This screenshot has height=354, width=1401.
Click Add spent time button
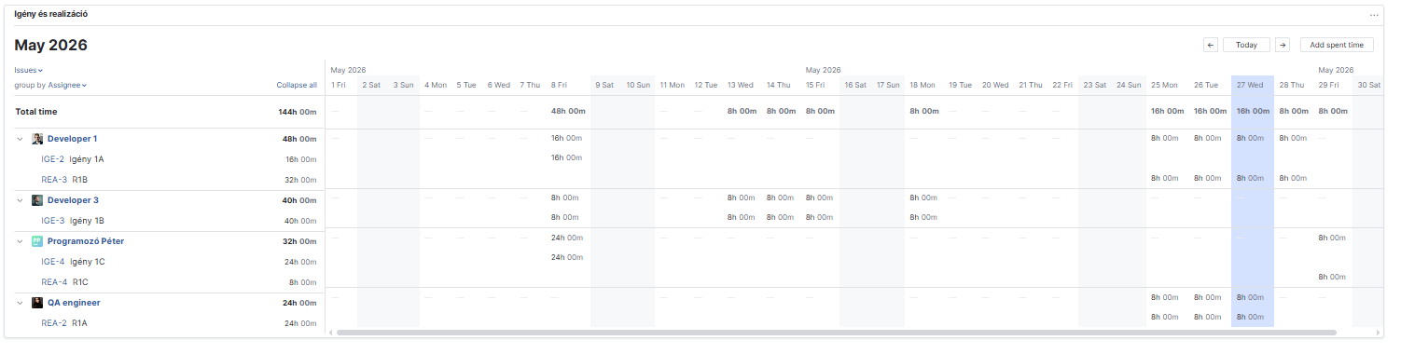pyautogui.click(x=1337, y=45)
